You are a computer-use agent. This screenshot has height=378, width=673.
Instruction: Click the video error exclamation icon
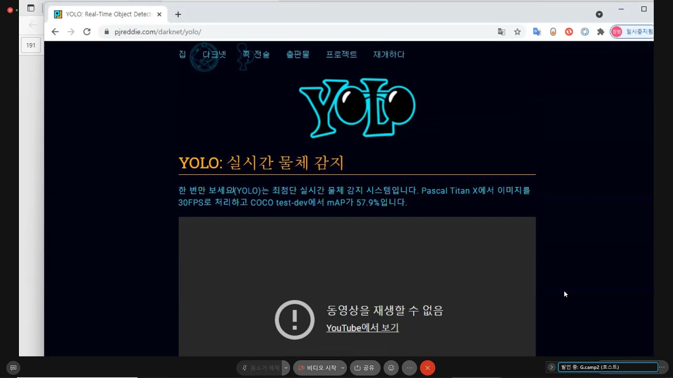(x=294, y=320)
